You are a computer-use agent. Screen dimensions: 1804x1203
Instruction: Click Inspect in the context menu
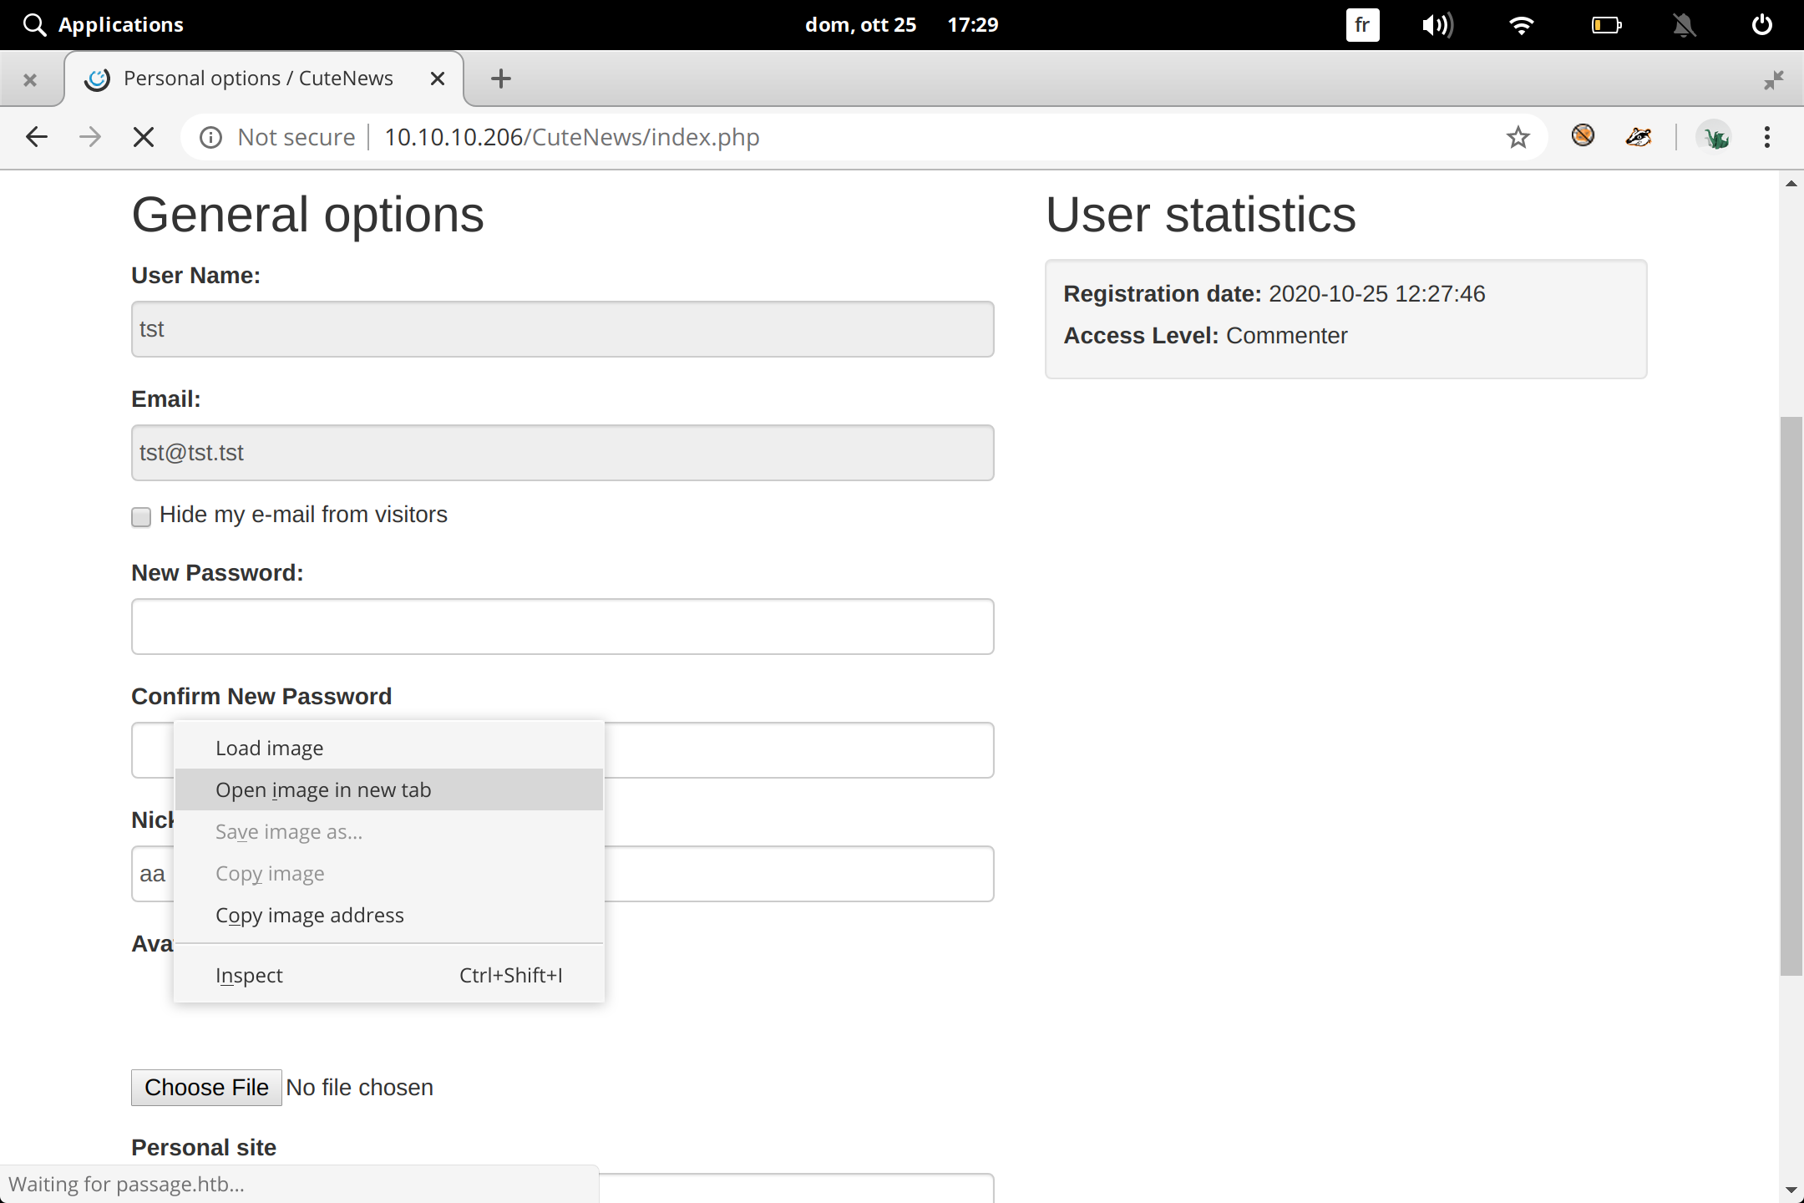[249, 975]
